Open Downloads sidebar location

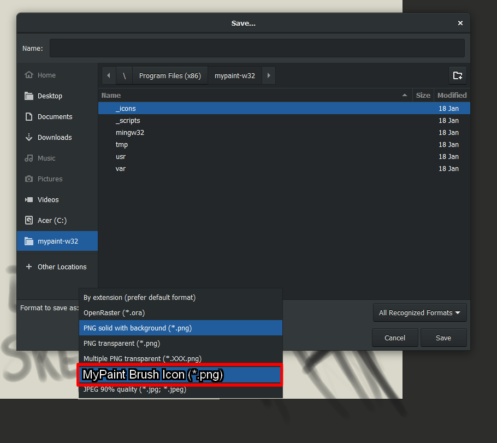[x=57, y=137]
